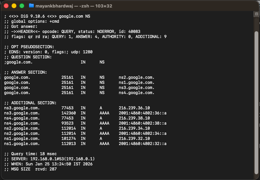Close the terminal with the red button
Image resolution: width=260 pixels, height=180 pixels.
pyautogui.click(x=6, y=6)
